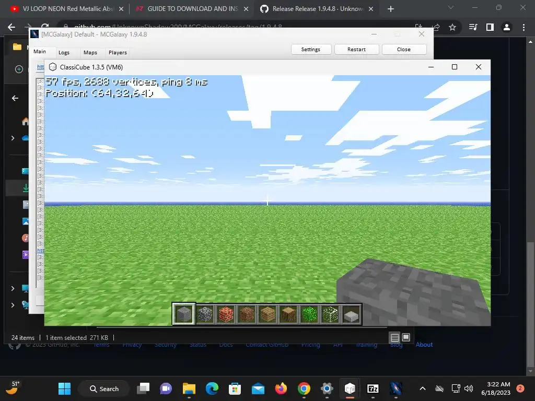Go back in File Explorer

click(x=15, y=98)
